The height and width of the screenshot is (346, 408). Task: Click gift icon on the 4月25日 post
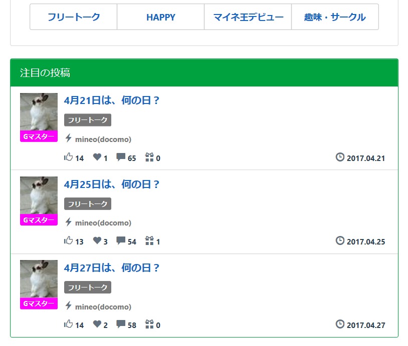tap(149, 241)
